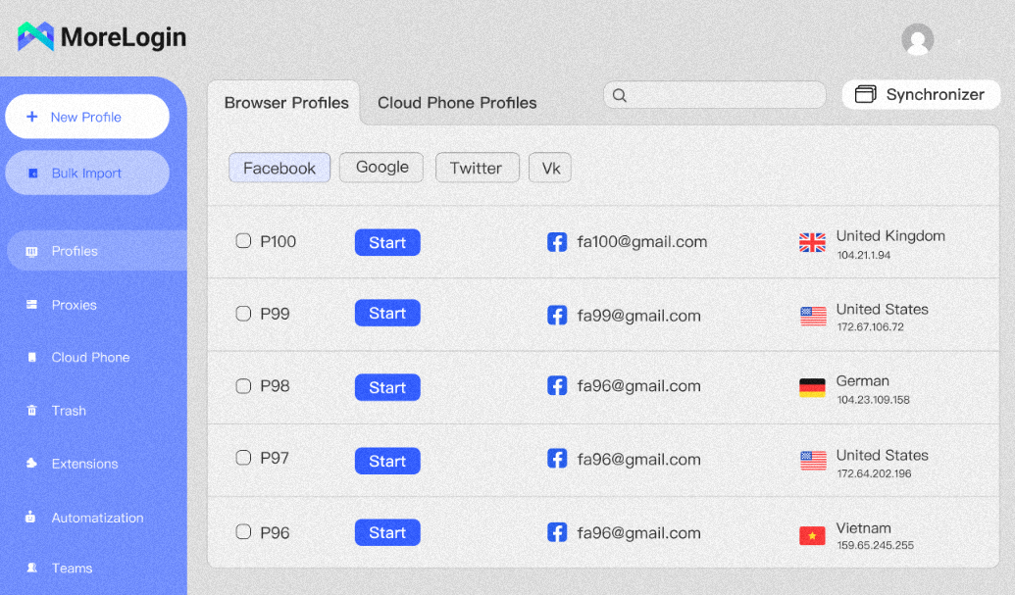Viewport: 1015px width, 595px height.
Task: Switch to Cloud Phone Profiles tab
Action: click(x=457, y=103)
